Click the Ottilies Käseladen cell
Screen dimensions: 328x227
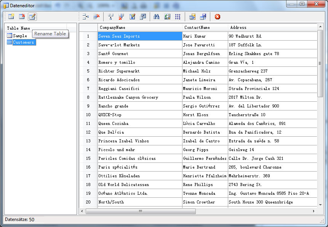point(140,176)
